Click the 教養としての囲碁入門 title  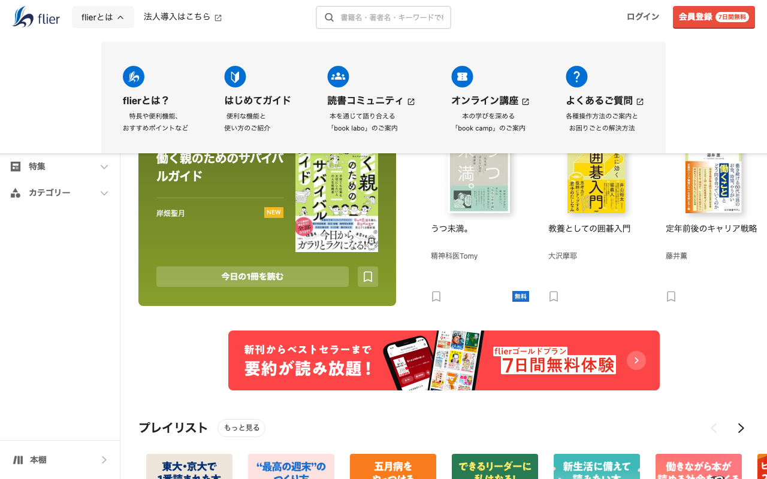pos(589,229)
